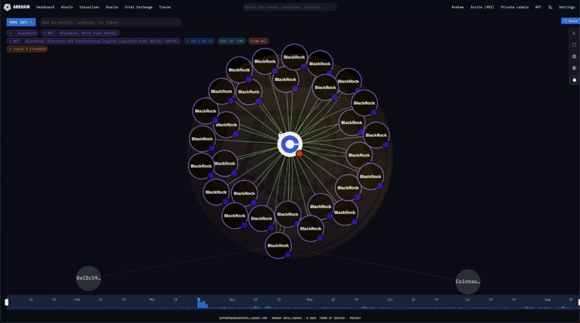
Task: Click the Arkham logo in the top bar
Action: coord(17,7)
